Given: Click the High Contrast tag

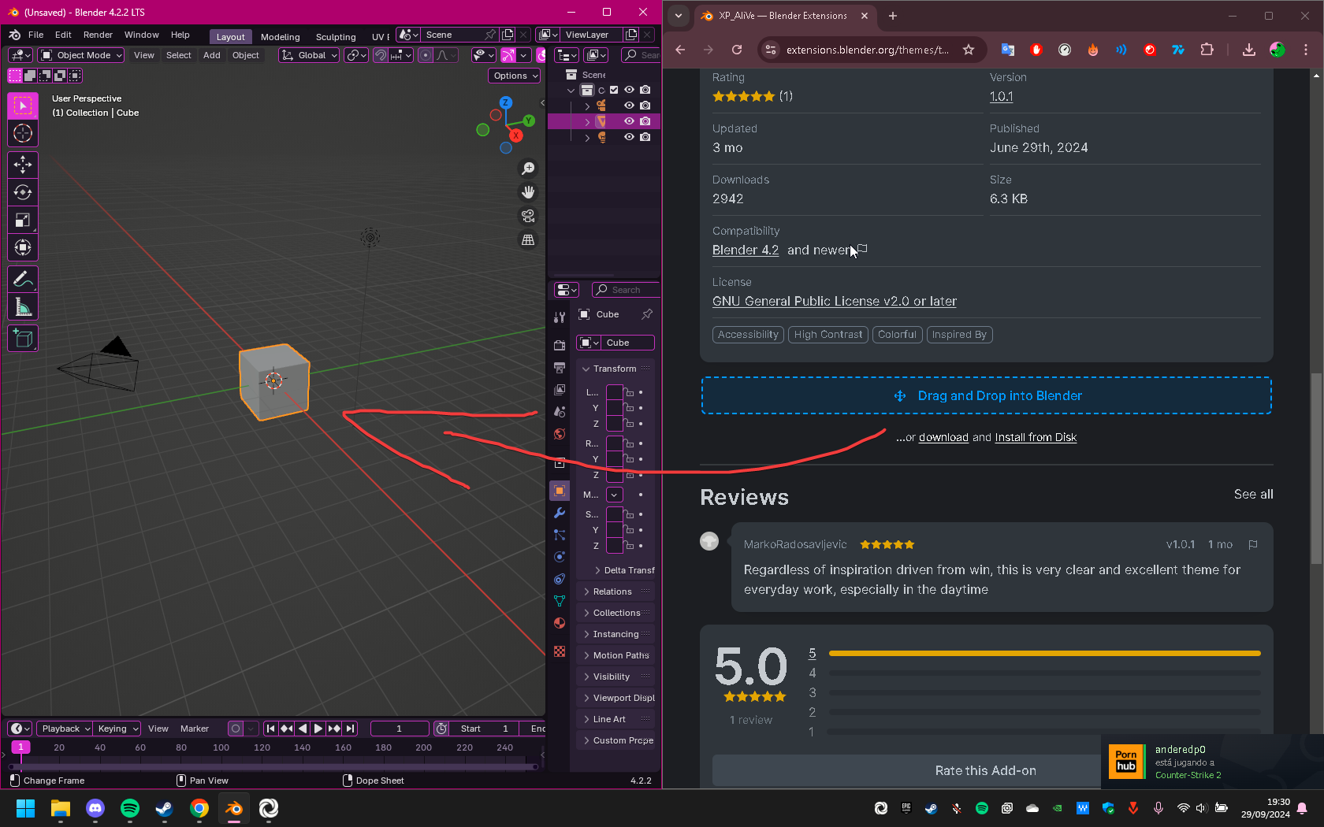Looking at the screenshot, I should tap(828, 335).
